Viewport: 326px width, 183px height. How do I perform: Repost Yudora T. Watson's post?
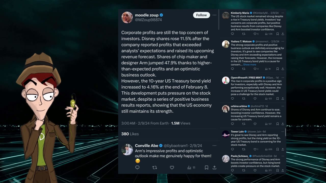243,69
